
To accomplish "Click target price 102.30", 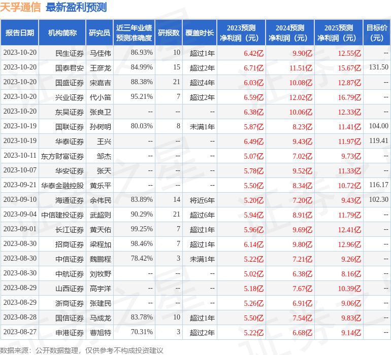I will [x=378, y=199].
